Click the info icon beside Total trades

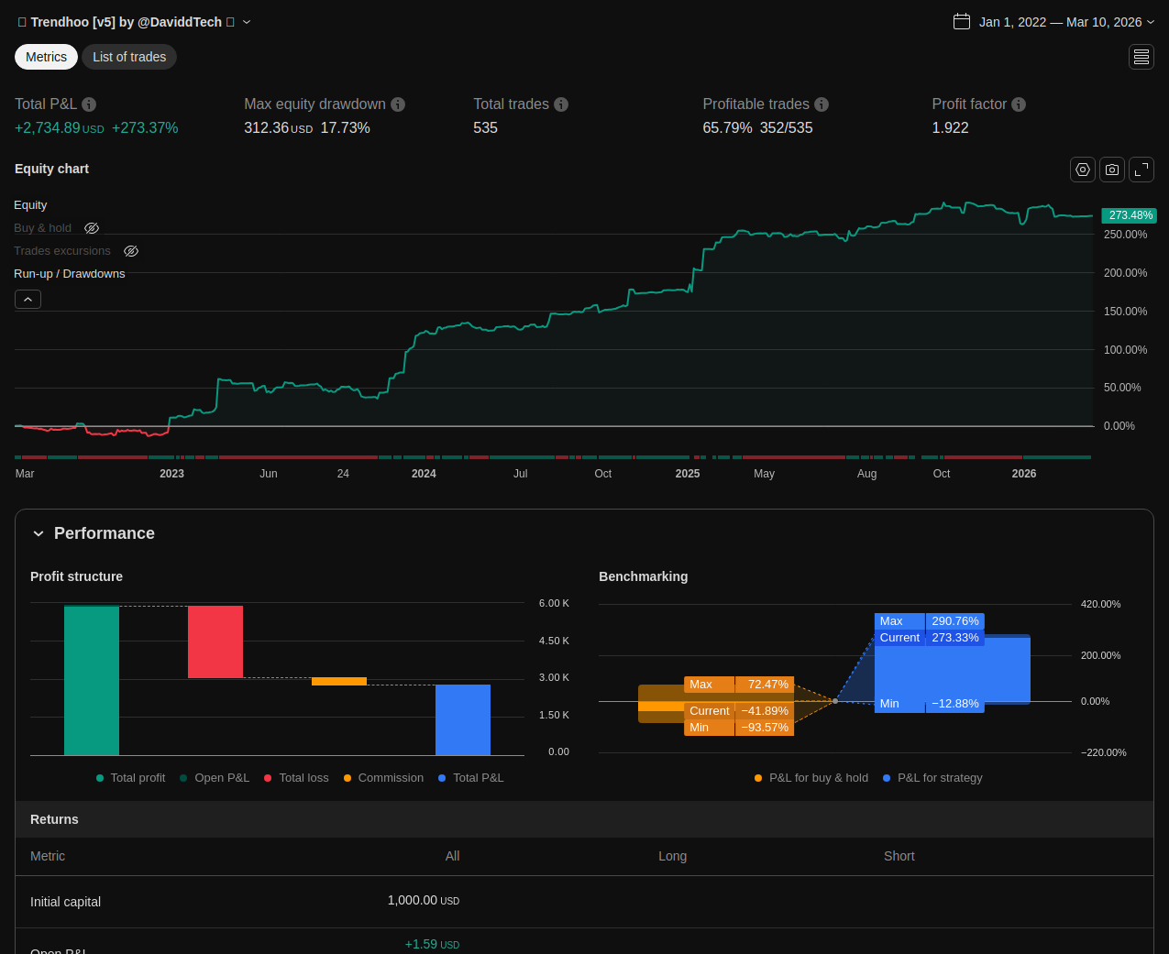pos(561,104)
